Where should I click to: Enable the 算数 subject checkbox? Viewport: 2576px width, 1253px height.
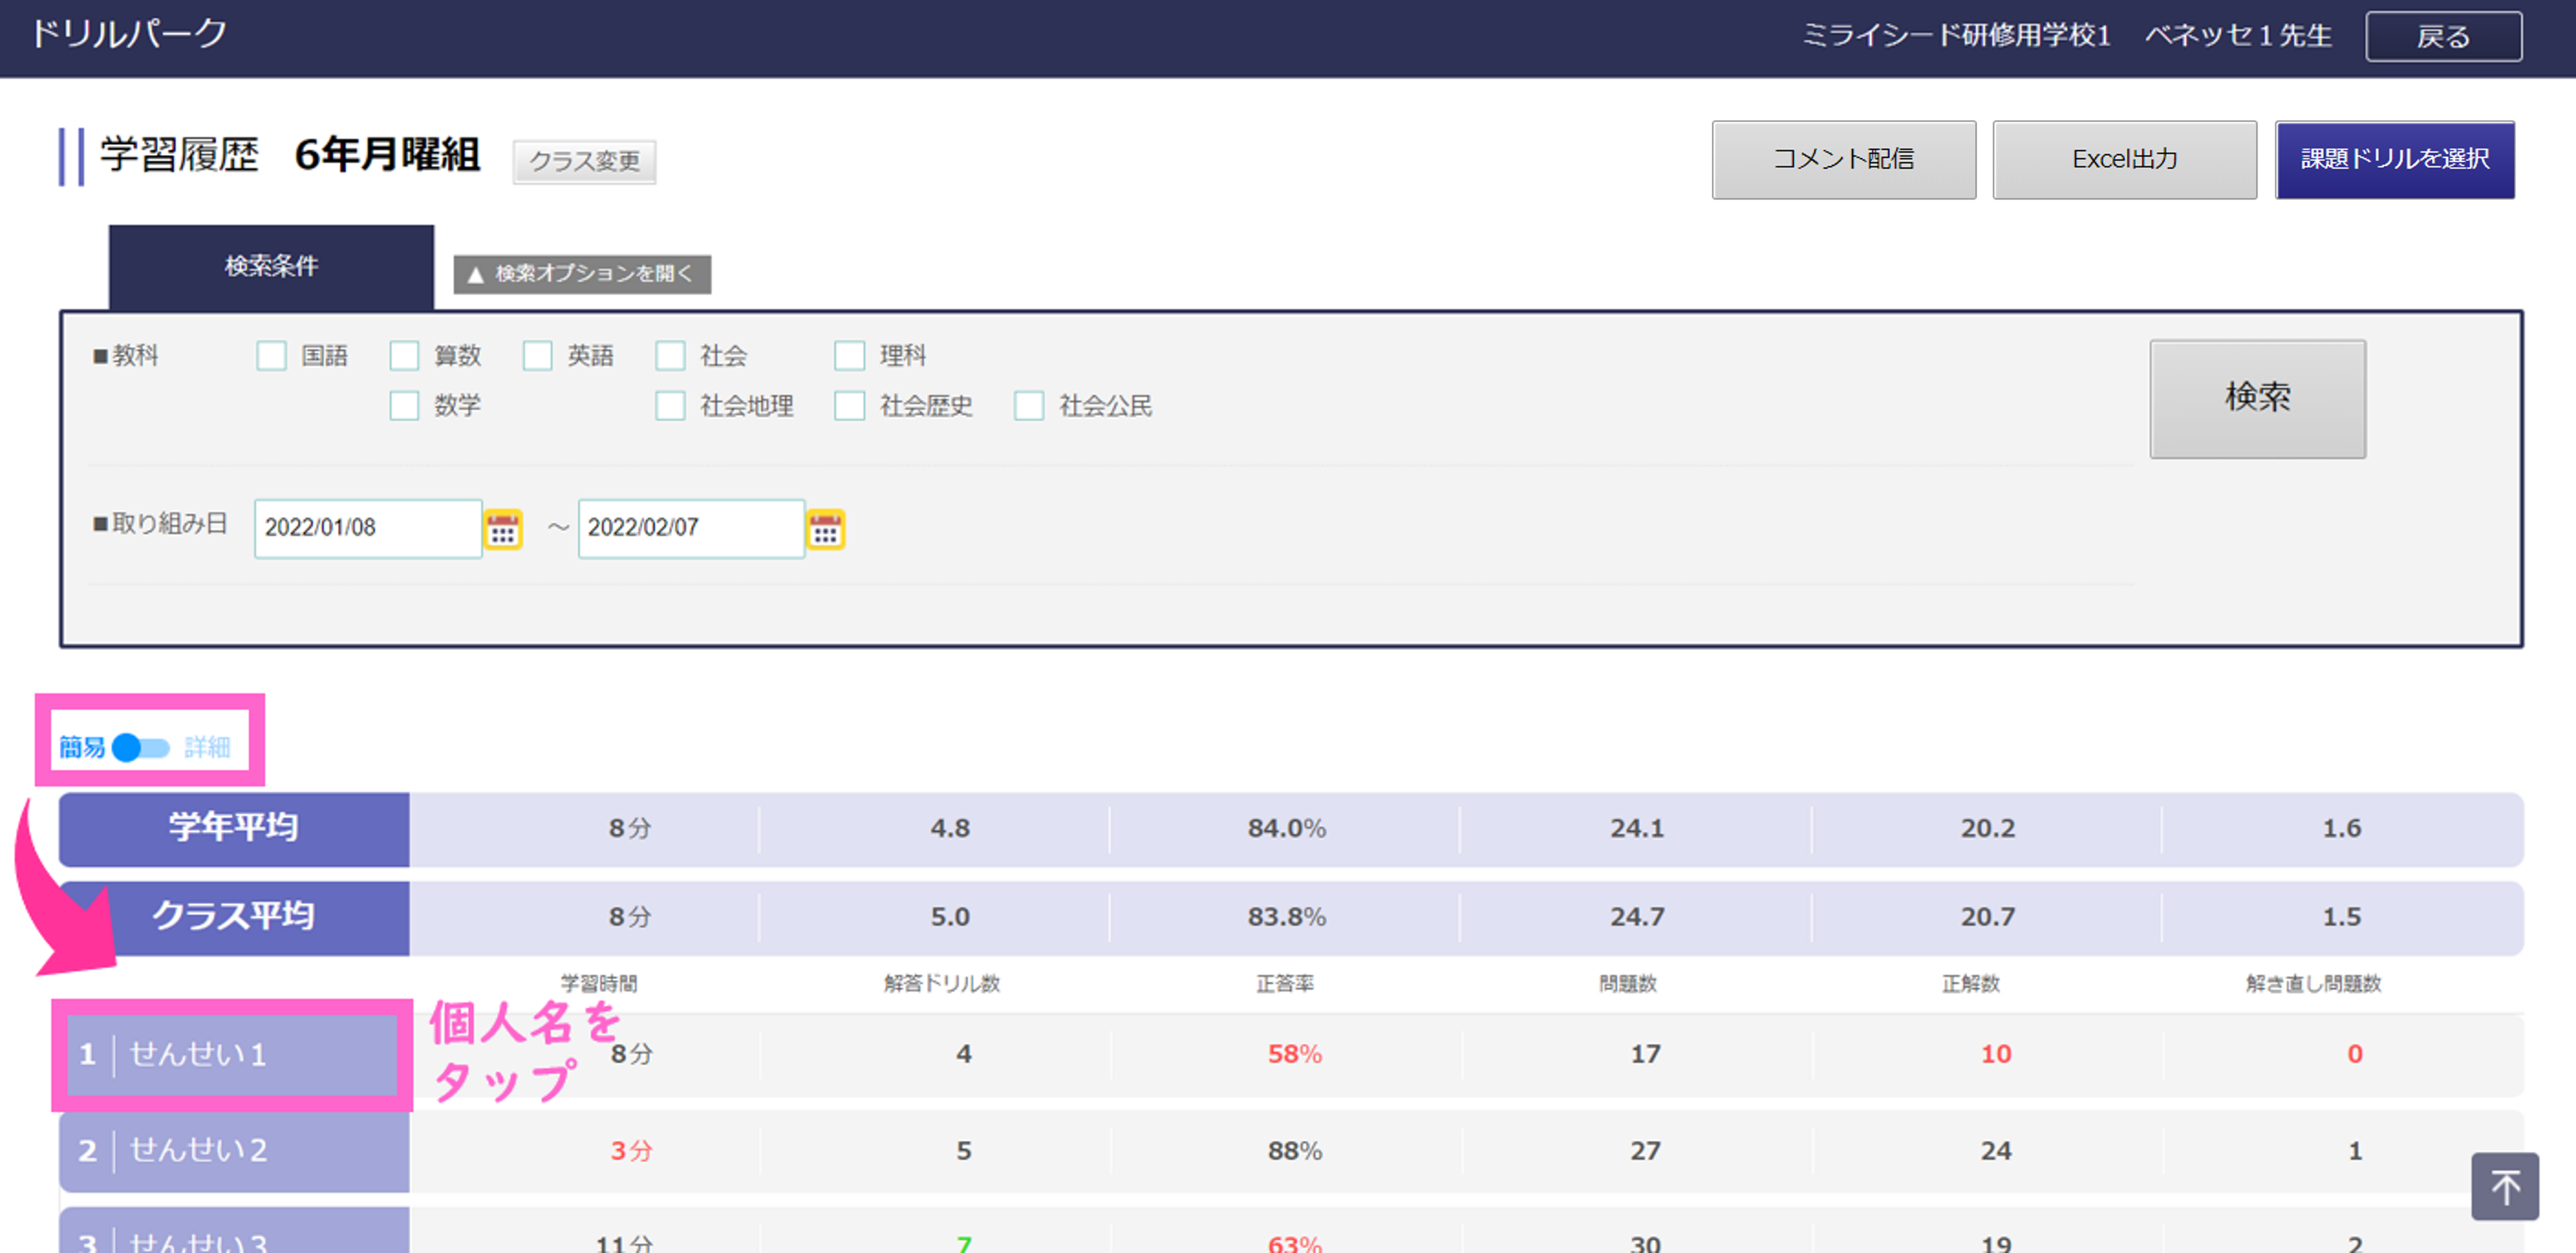coord(404,355)
